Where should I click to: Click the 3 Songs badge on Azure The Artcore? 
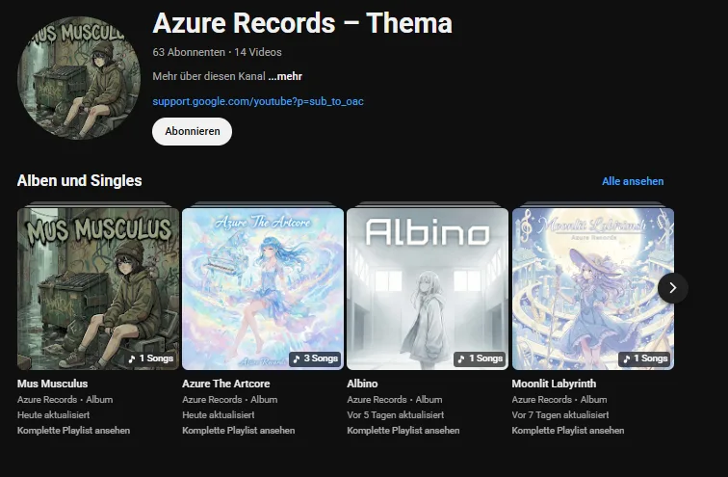(315, 358)
